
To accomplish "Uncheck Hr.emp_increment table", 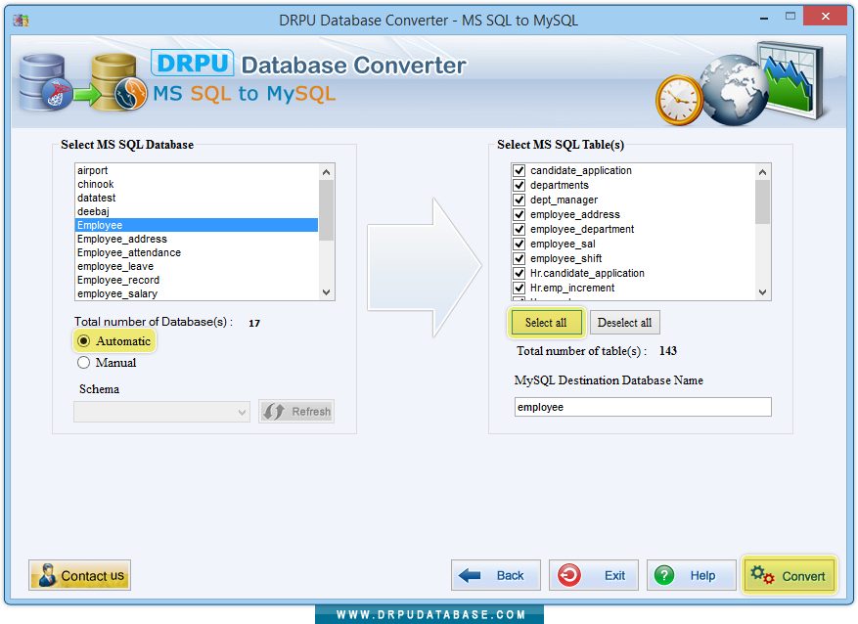I will coord(519,288).
